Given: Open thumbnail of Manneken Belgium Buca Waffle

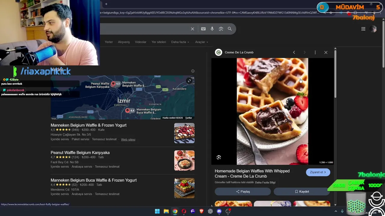Looking at the screenshot, I should [184, 188].
